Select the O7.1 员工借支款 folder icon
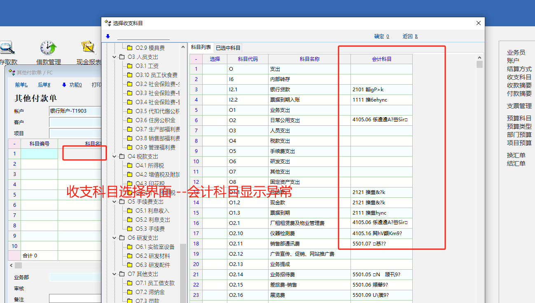Viewport: 535px width, 303px height. pos(130,283)
